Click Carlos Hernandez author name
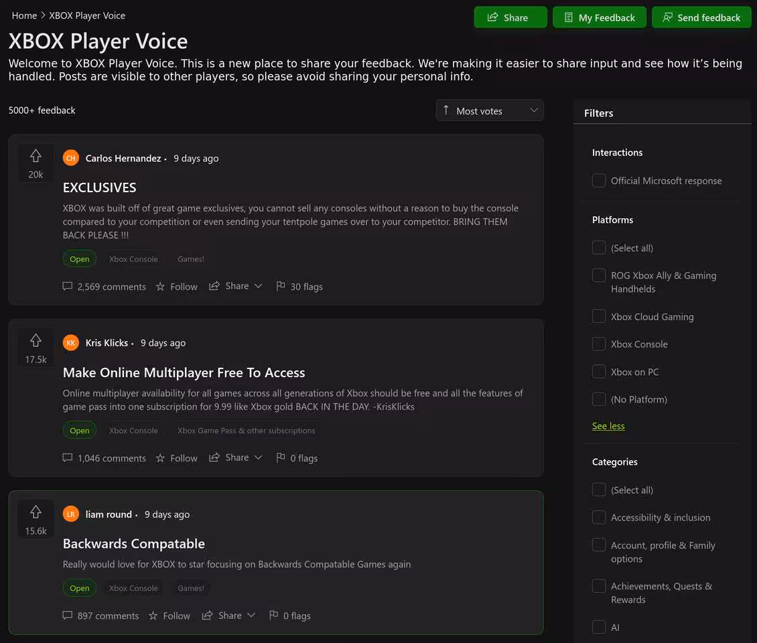This screenshot has width=757, height=643. (123, 158)
